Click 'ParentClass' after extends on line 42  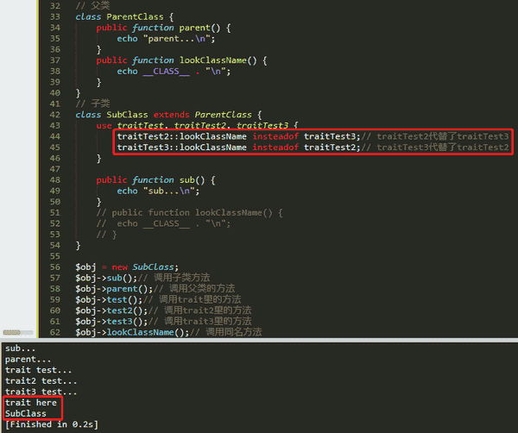click(x=223, y=115)
